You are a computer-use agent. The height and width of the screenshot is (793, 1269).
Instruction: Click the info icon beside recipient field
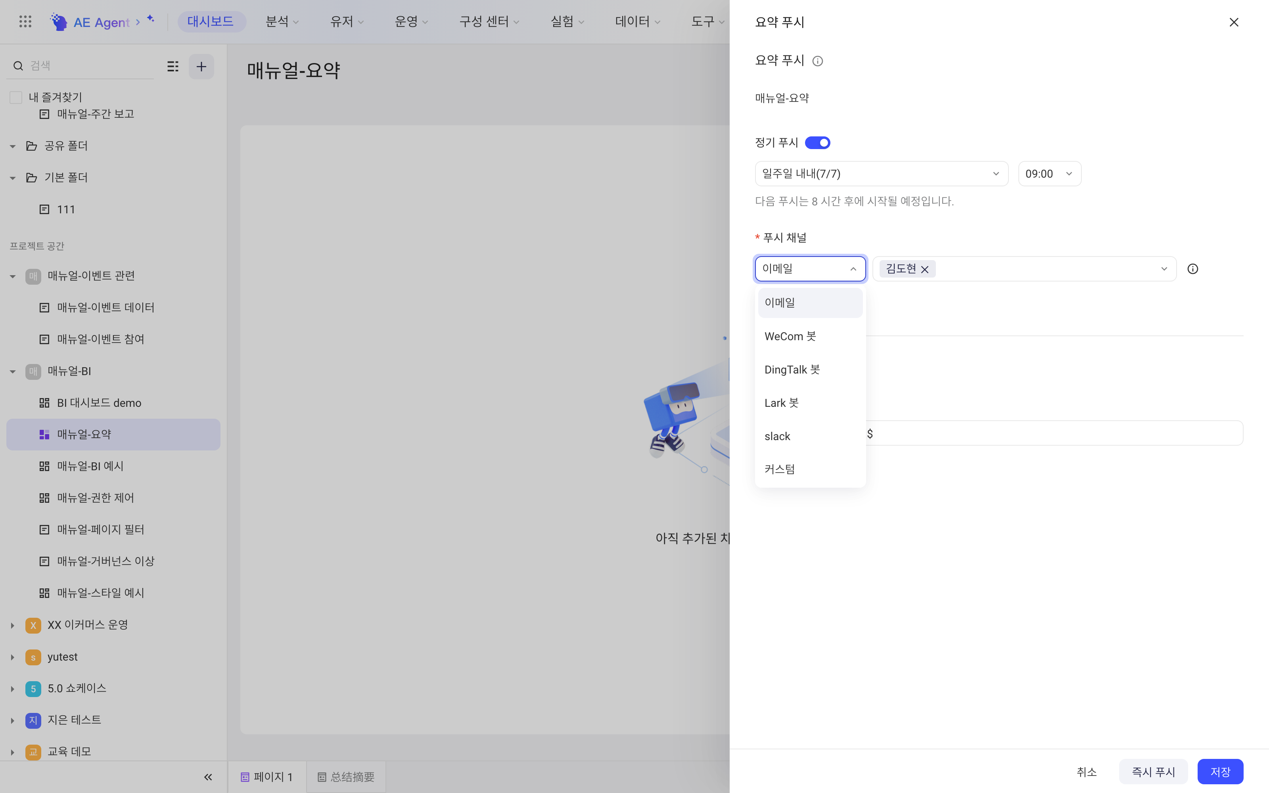(1192, 269)
